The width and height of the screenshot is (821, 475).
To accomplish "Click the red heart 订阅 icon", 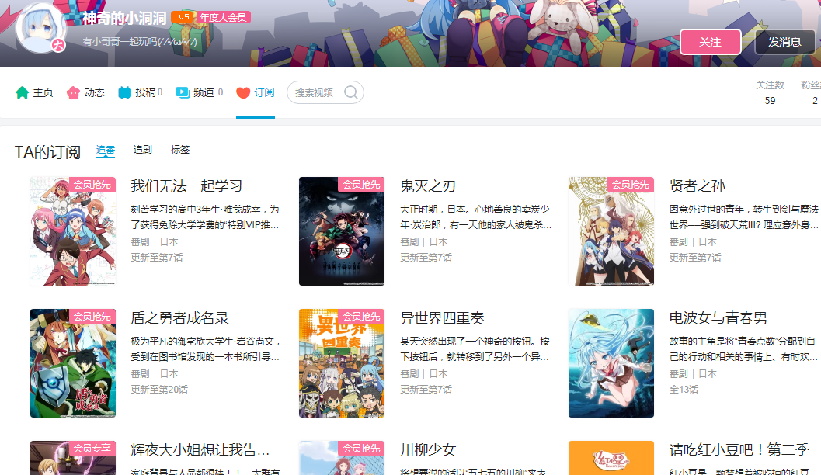I will click(x=243, y=93).
